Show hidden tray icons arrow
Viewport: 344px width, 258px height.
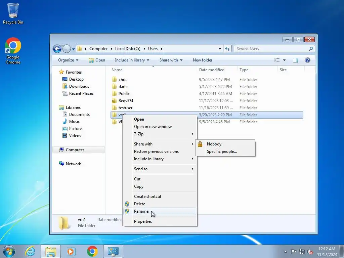tap(286, 252)
